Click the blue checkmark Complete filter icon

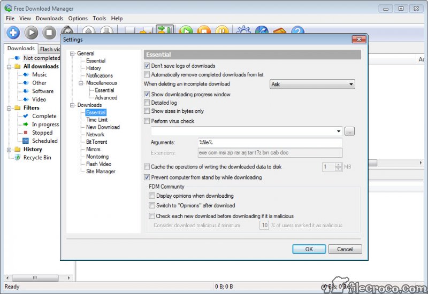click(26, 116)
